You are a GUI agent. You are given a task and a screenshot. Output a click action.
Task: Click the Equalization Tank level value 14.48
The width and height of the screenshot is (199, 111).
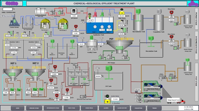coord(90,20)
